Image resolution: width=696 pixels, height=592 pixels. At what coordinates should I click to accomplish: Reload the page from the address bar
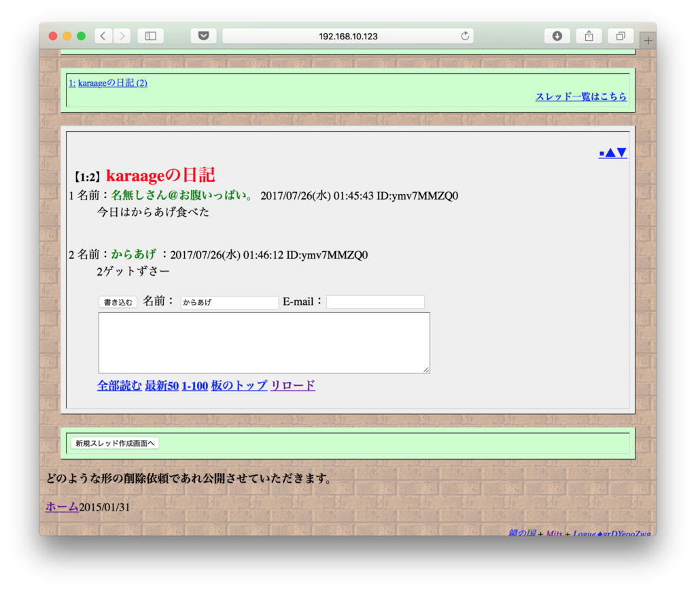coord(464,35)
